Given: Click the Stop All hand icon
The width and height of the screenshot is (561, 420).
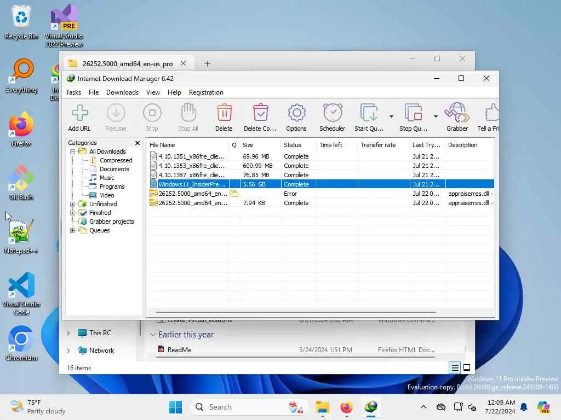Looking at the screenshot, I should point(188,113).
